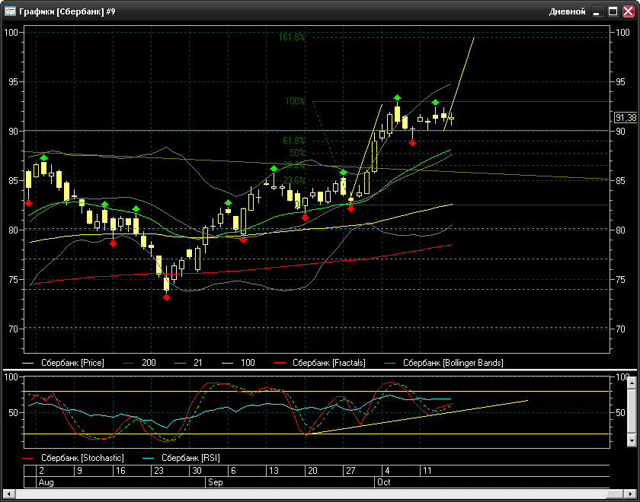The image size is (640, 502).
Task: Select the Сбербанк [Price] legend entry
Action: tap(72, 363)
